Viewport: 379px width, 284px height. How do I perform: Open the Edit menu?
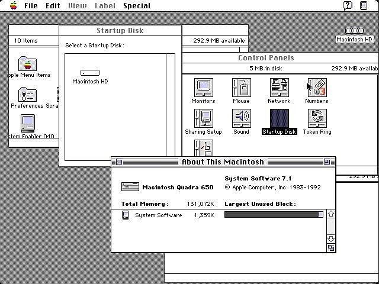point(53,5)
